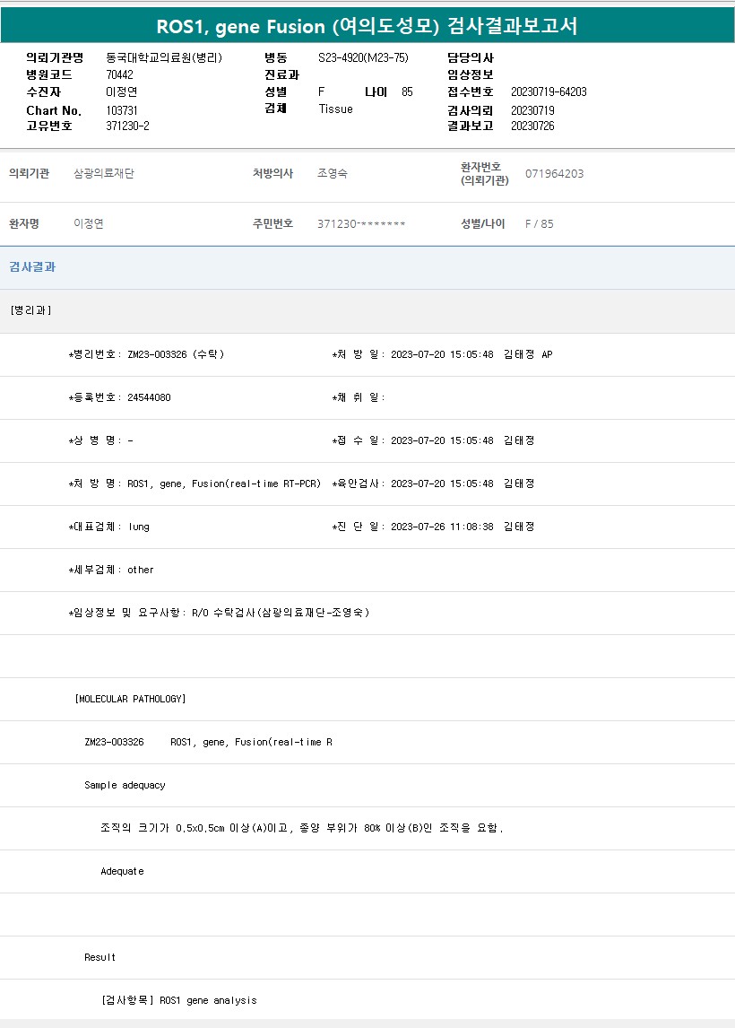735x1028 pixels.
Task: Click the 검사결과 section heading
Action: (x=32, y=267)
